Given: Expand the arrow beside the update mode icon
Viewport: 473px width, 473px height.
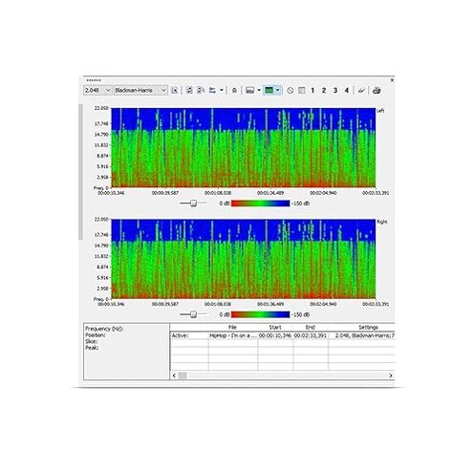Looking at the screenshot, I should (x=222, y=91).
